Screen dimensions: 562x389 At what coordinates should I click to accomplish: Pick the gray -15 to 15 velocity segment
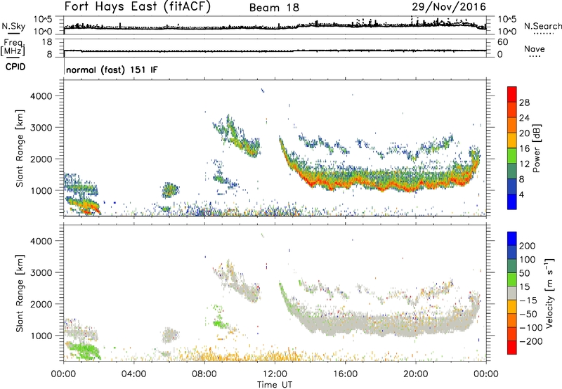coord(512,294)
